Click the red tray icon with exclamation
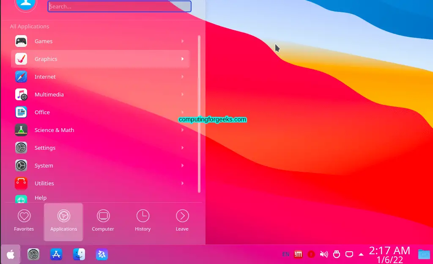Viewport: 433px width, 264px height. pyautogui.click(x=298, y=254)
